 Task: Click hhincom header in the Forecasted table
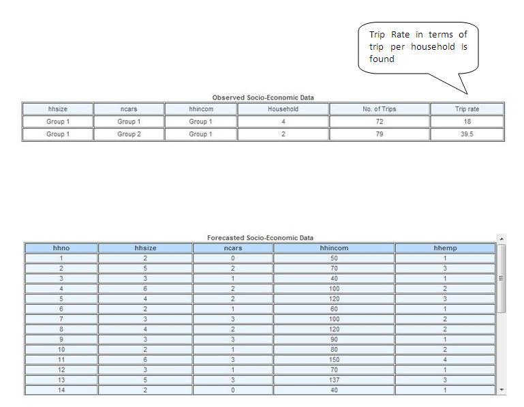coord(334,248)
